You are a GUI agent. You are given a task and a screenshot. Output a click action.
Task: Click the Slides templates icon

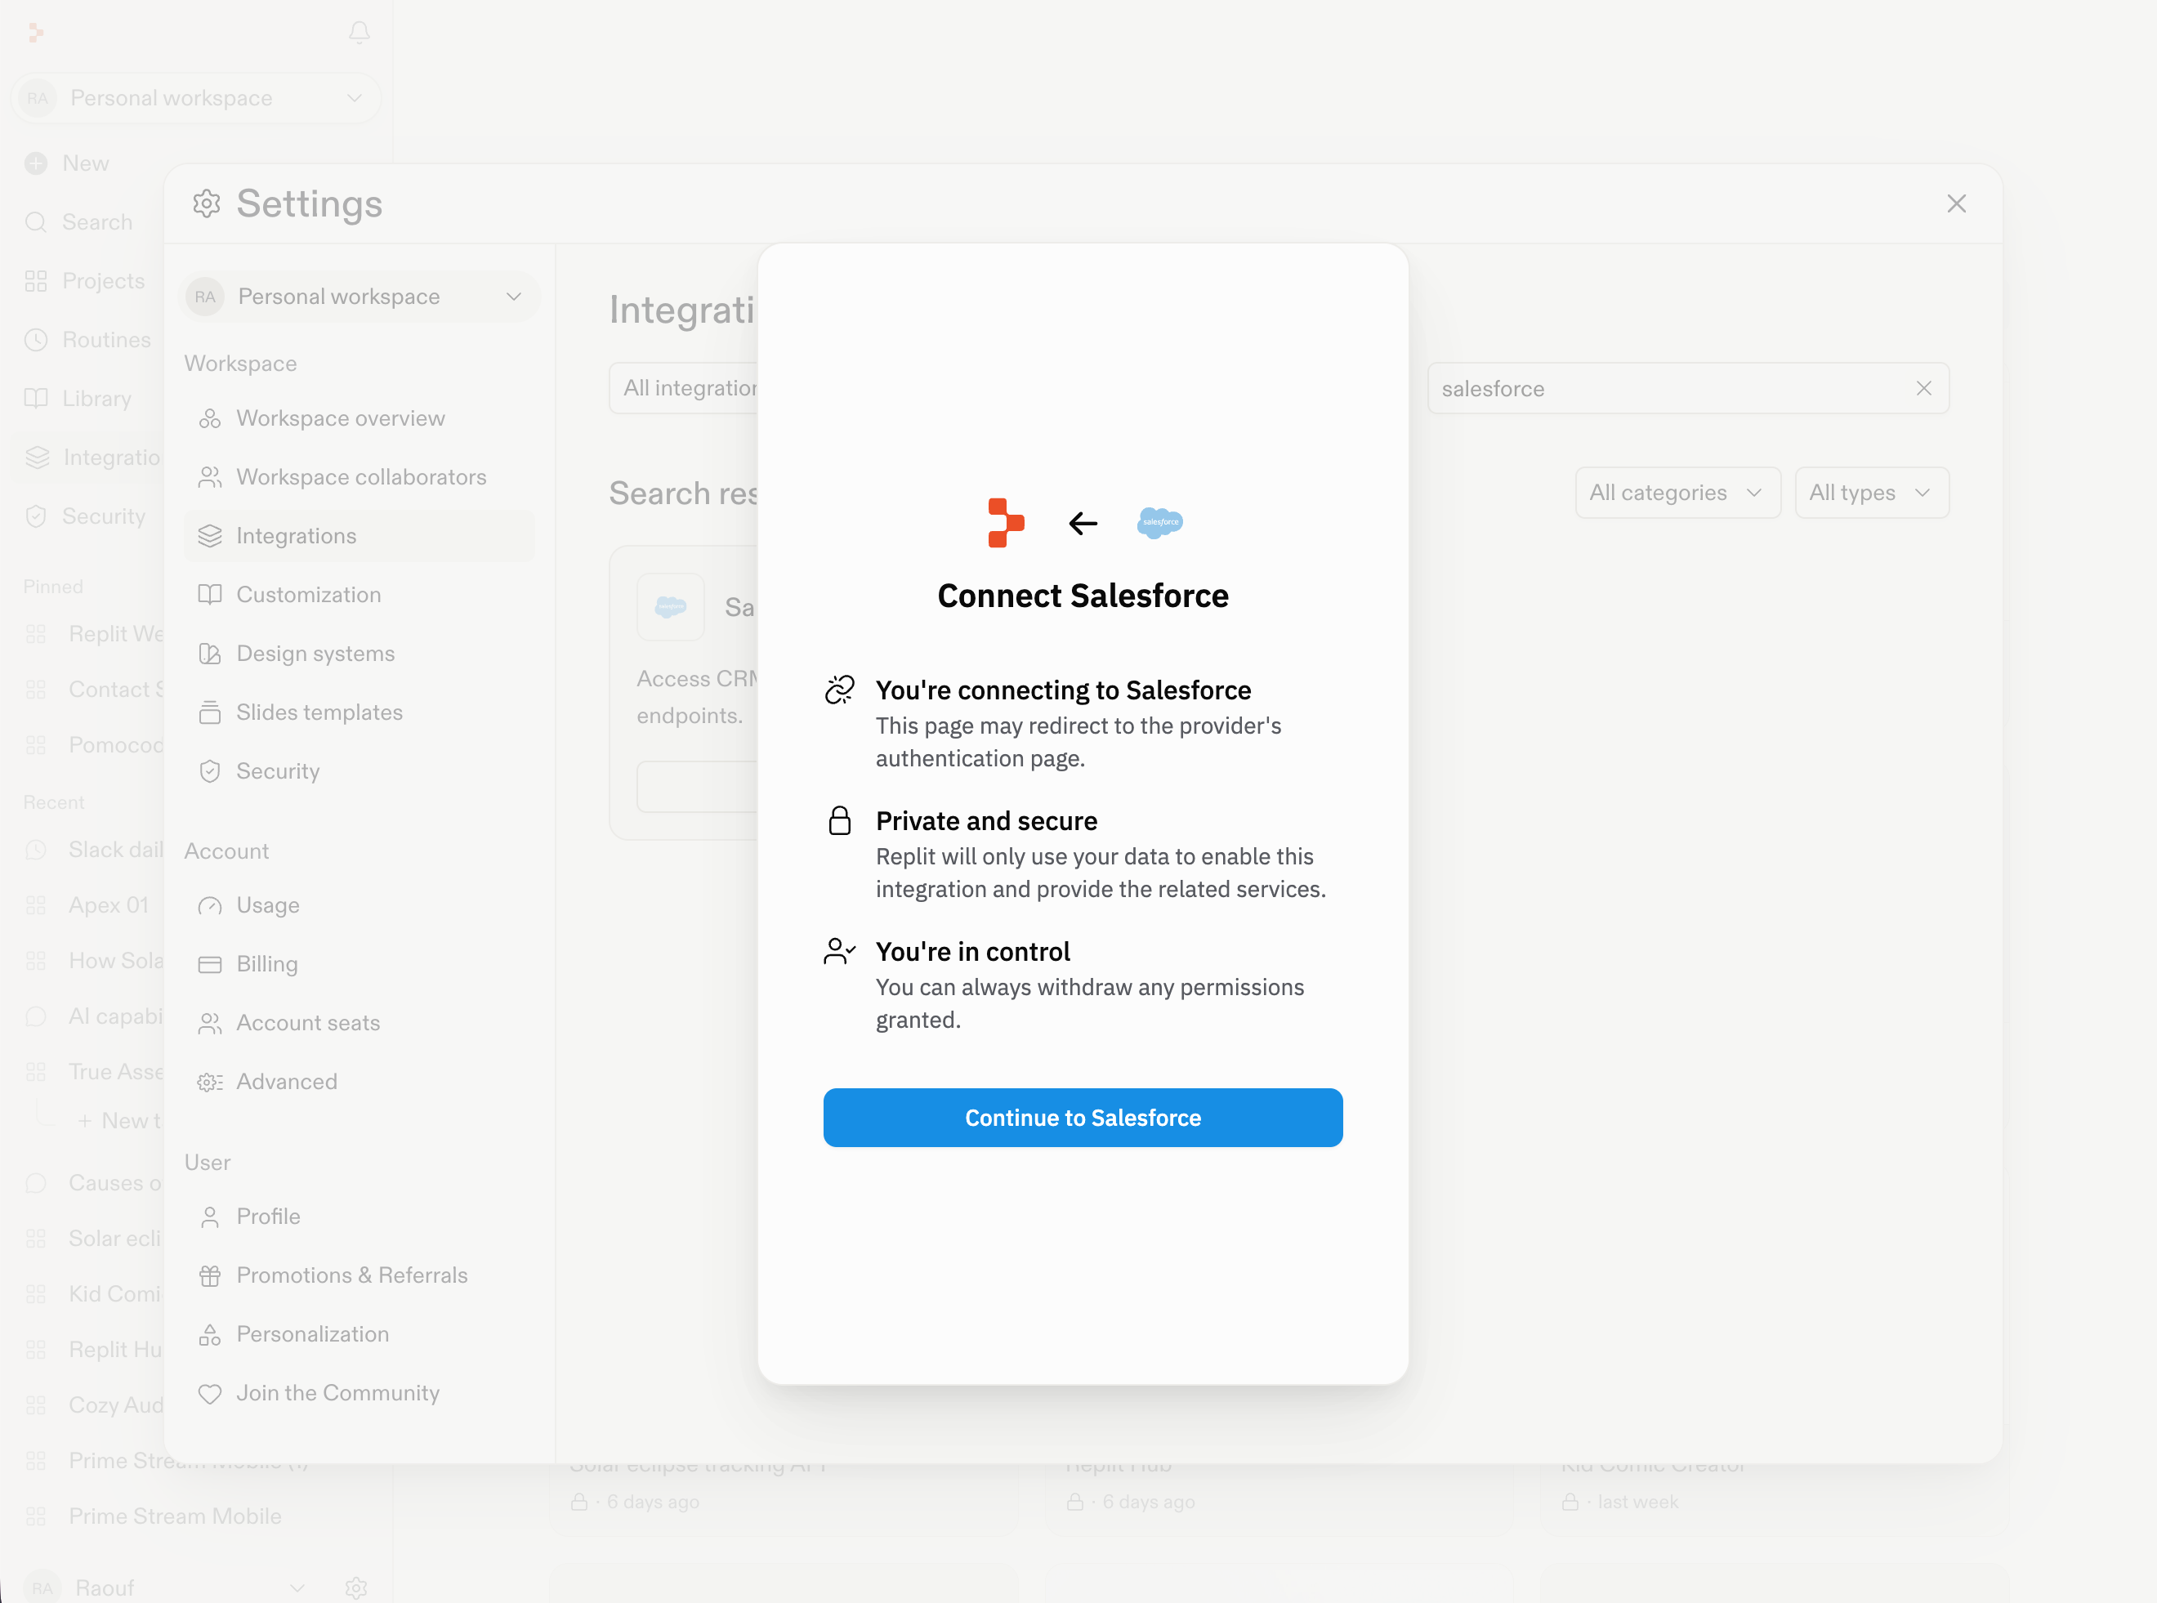click(210, 712)
